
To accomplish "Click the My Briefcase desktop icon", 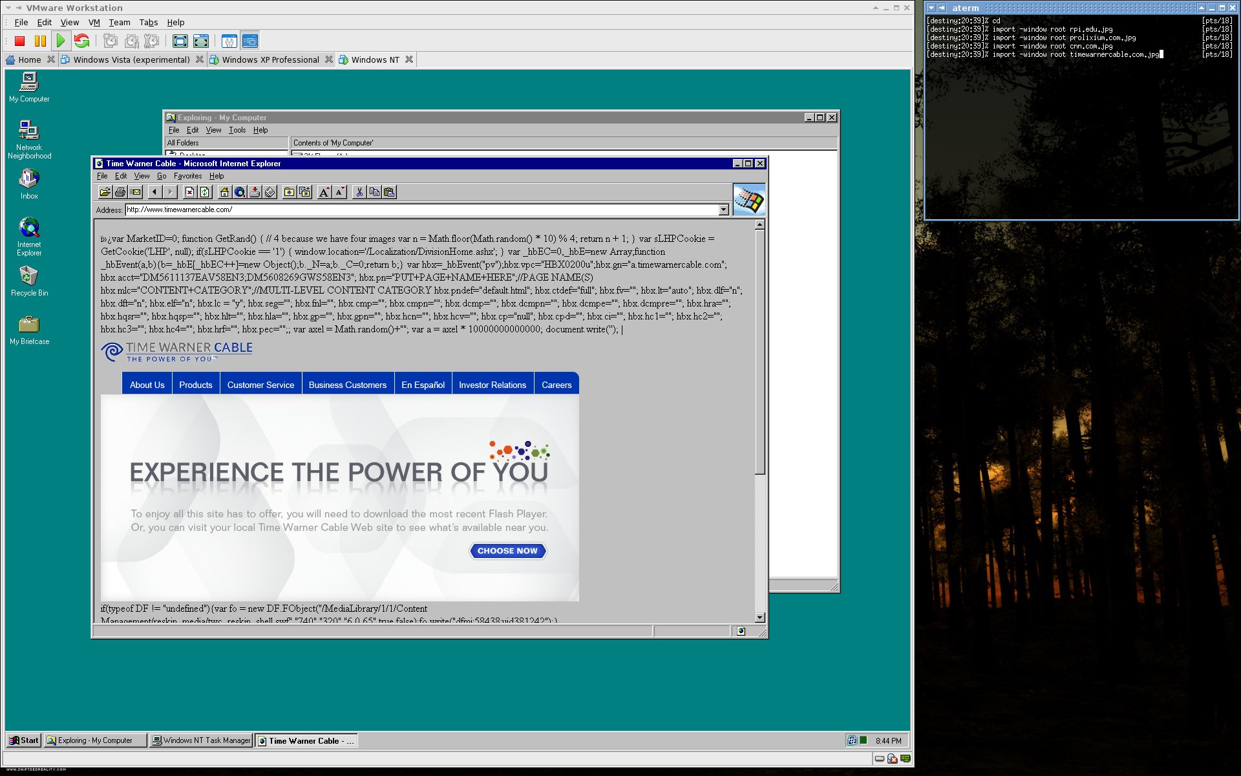I will pos(29,330).
